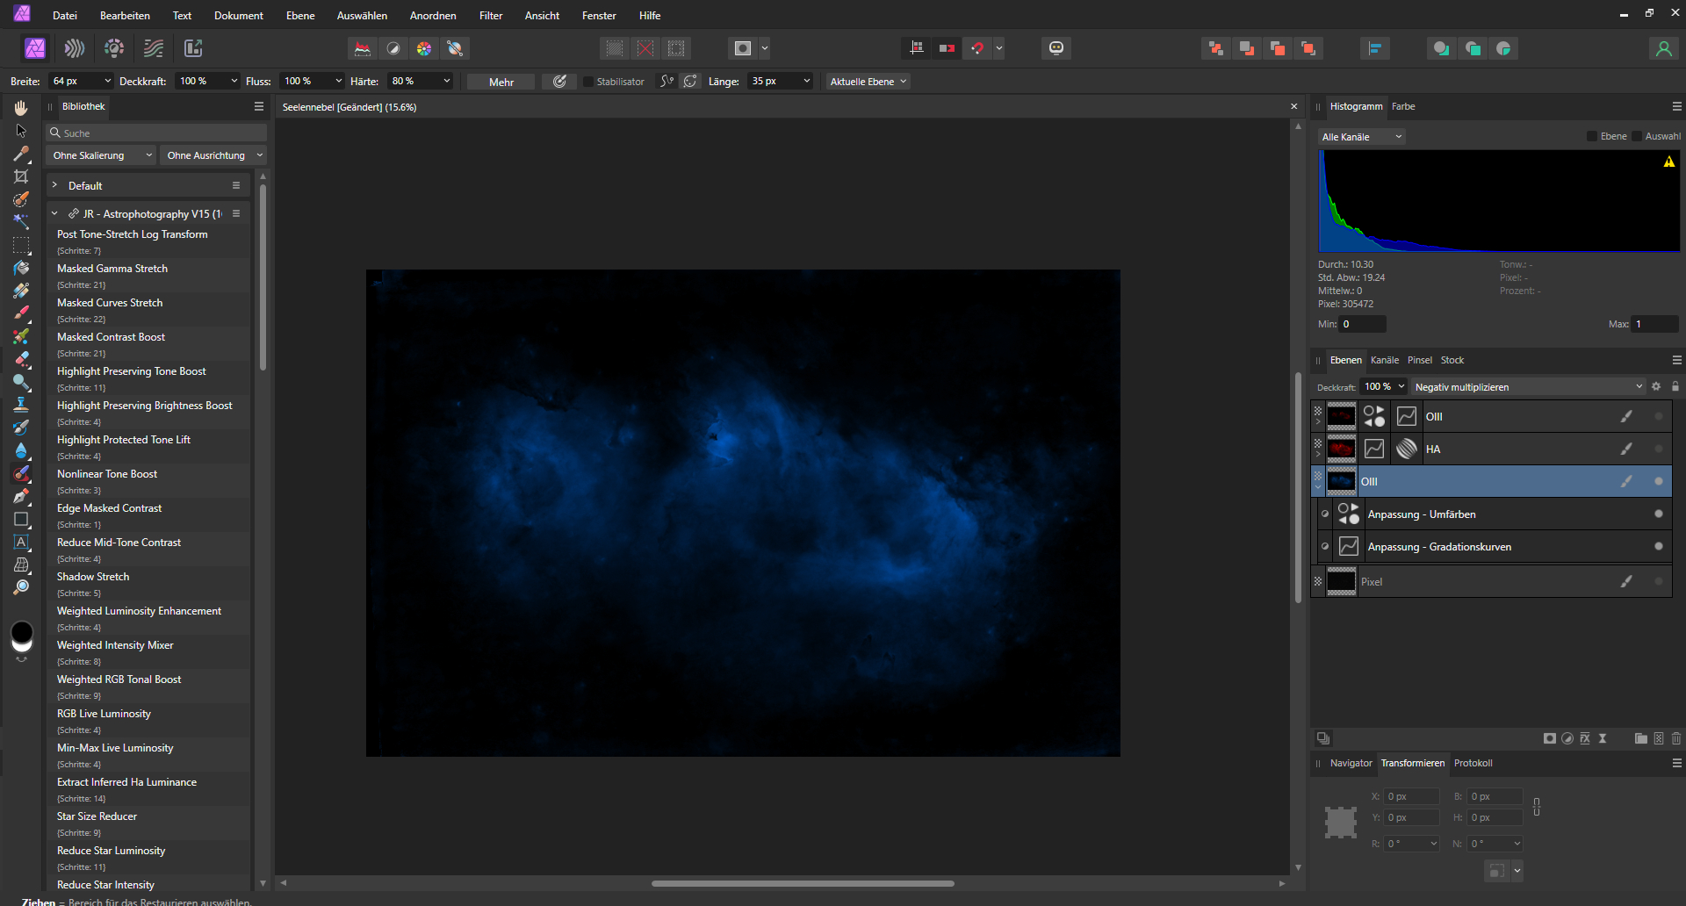
Task: Switch to the Tone Mapping Persona
Action: (x=154, y=48)
